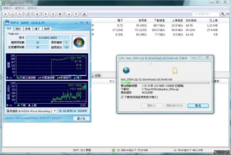
Task: Open the 紀錄 tab in uTorrent details pane
Action: tap(96, 75)
